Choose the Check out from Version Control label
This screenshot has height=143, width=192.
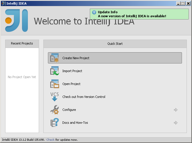tap(84, 97)
